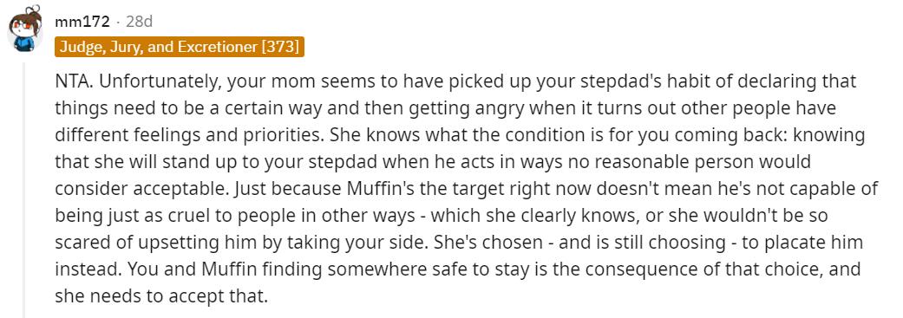Select the Judge, Jury, and Excretioner flair

point(179,47)
